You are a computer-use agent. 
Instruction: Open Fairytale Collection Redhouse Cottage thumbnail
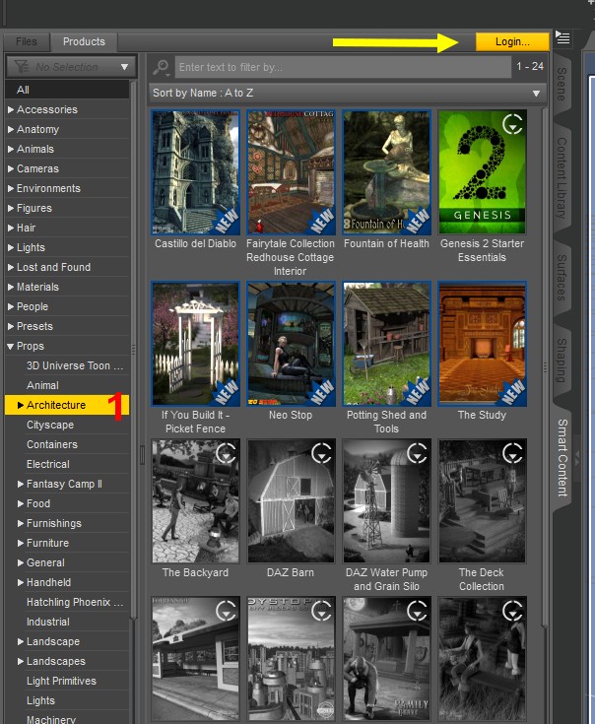tap(291, 172)
